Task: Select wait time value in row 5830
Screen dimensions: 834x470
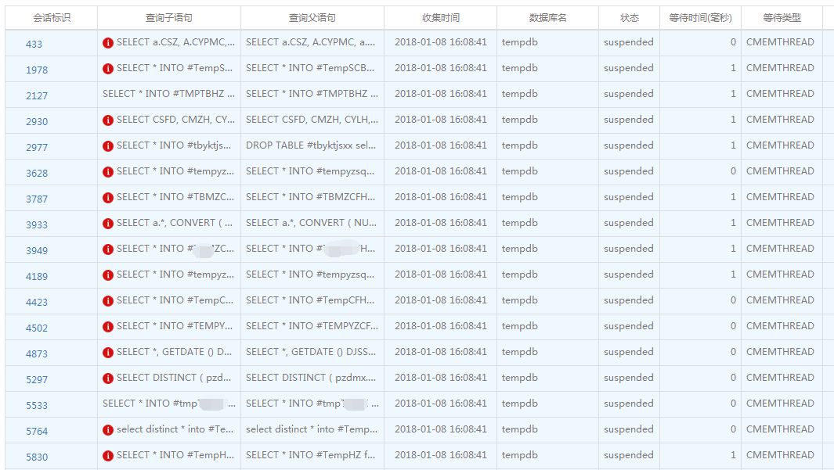Action: 734,455
